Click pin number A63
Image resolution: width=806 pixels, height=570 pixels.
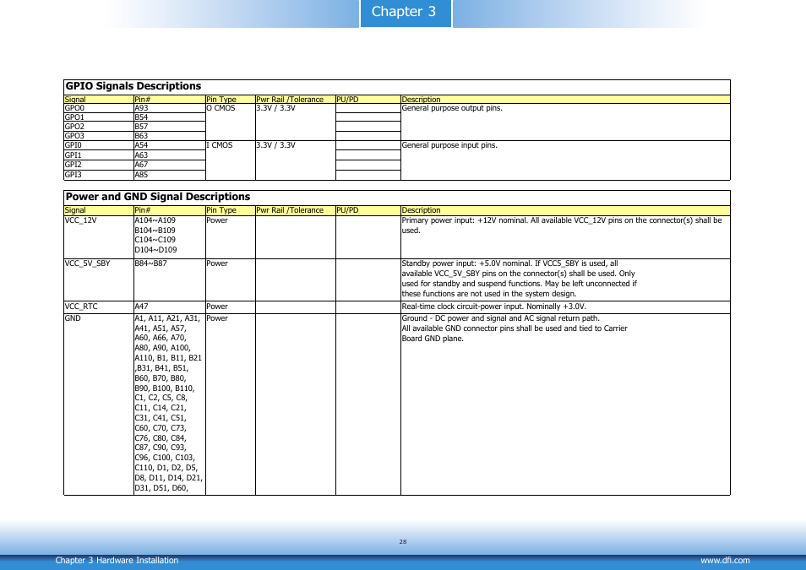(141, 155)
